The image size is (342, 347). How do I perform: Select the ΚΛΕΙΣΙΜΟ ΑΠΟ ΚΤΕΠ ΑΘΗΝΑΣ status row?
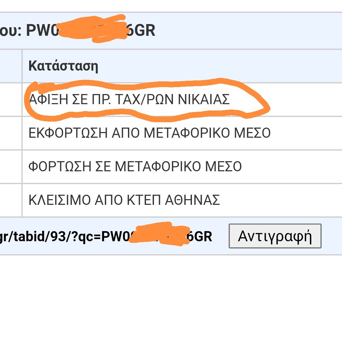(182, 200)
